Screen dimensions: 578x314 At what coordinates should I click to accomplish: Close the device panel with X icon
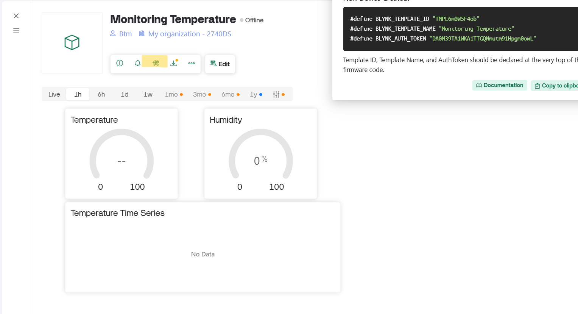tap(16, 16)
